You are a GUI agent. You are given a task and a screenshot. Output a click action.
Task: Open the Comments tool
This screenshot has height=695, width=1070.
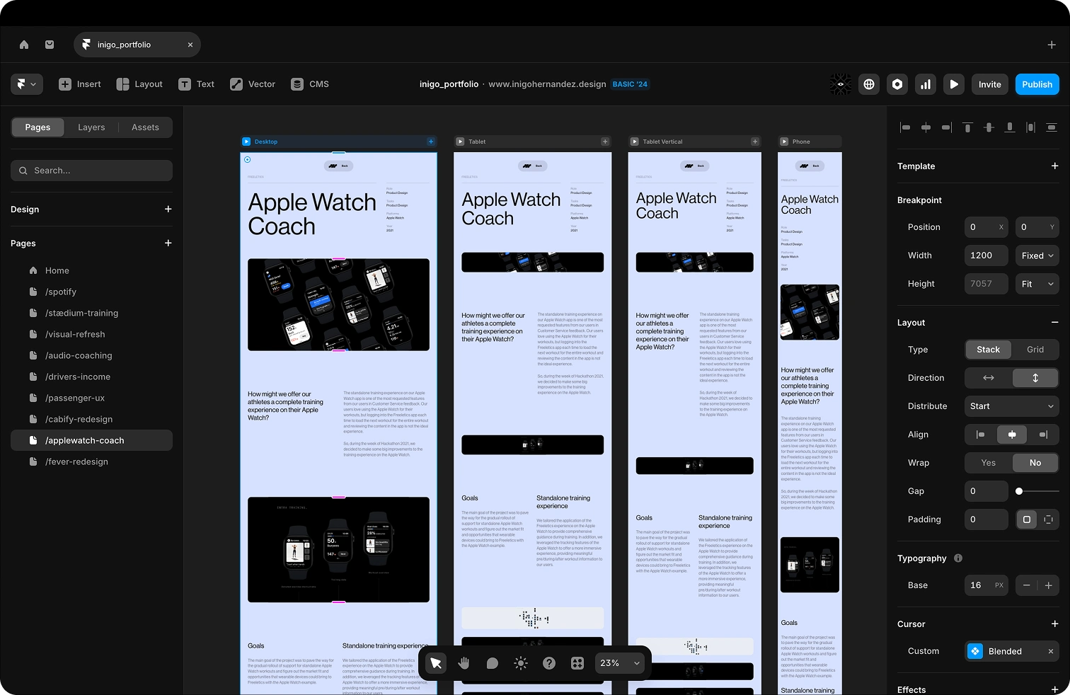(x=493, y=663)
